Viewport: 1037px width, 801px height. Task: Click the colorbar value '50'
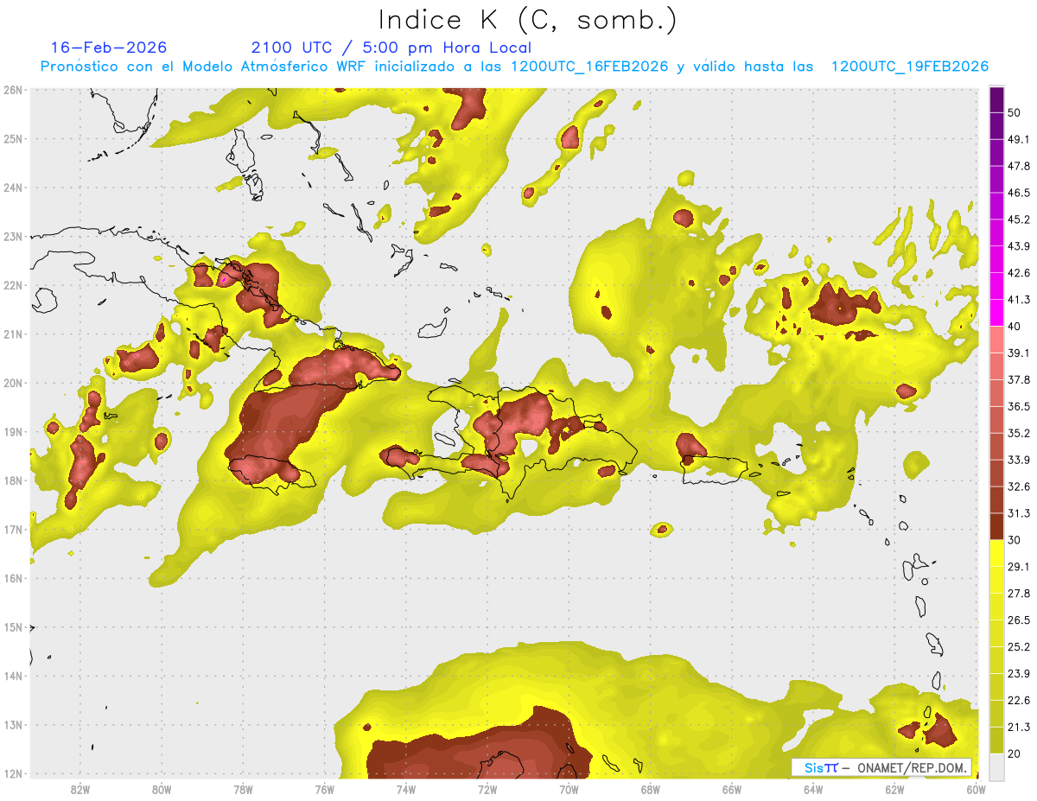point(1015,112)
